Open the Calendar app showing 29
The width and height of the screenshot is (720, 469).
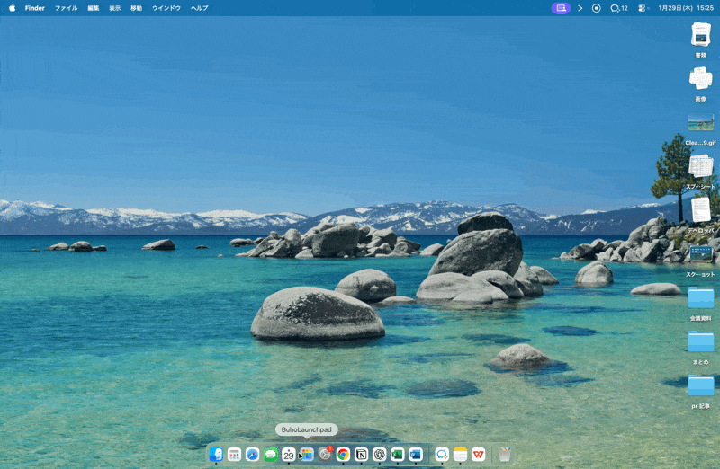(289, 455)
